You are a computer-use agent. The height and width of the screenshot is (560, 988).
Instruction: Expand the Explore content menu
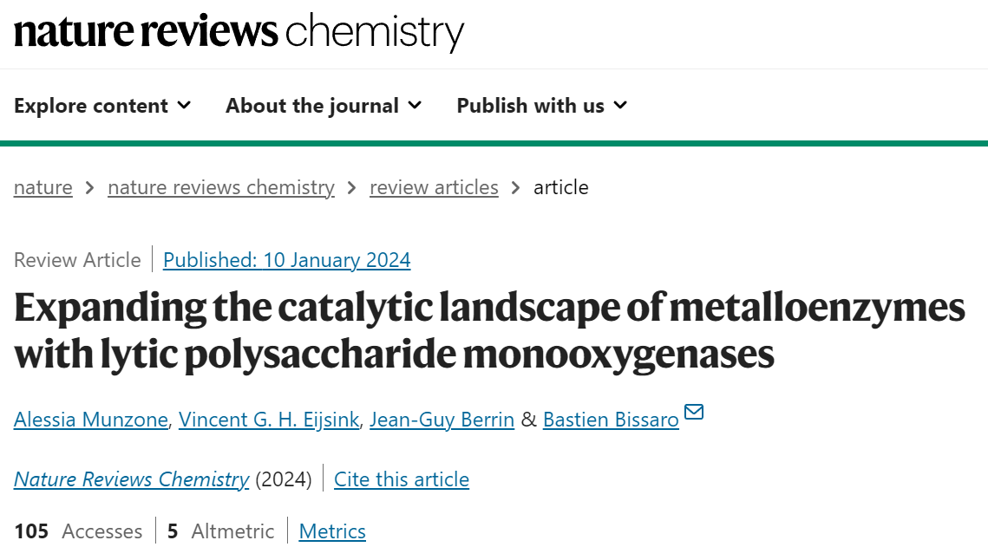click(102, 106)
